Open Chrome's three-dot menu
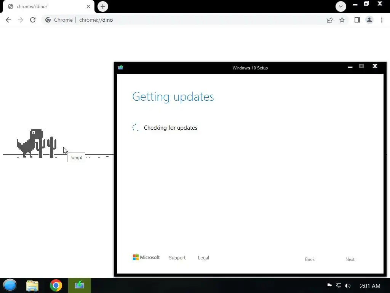 382,20
